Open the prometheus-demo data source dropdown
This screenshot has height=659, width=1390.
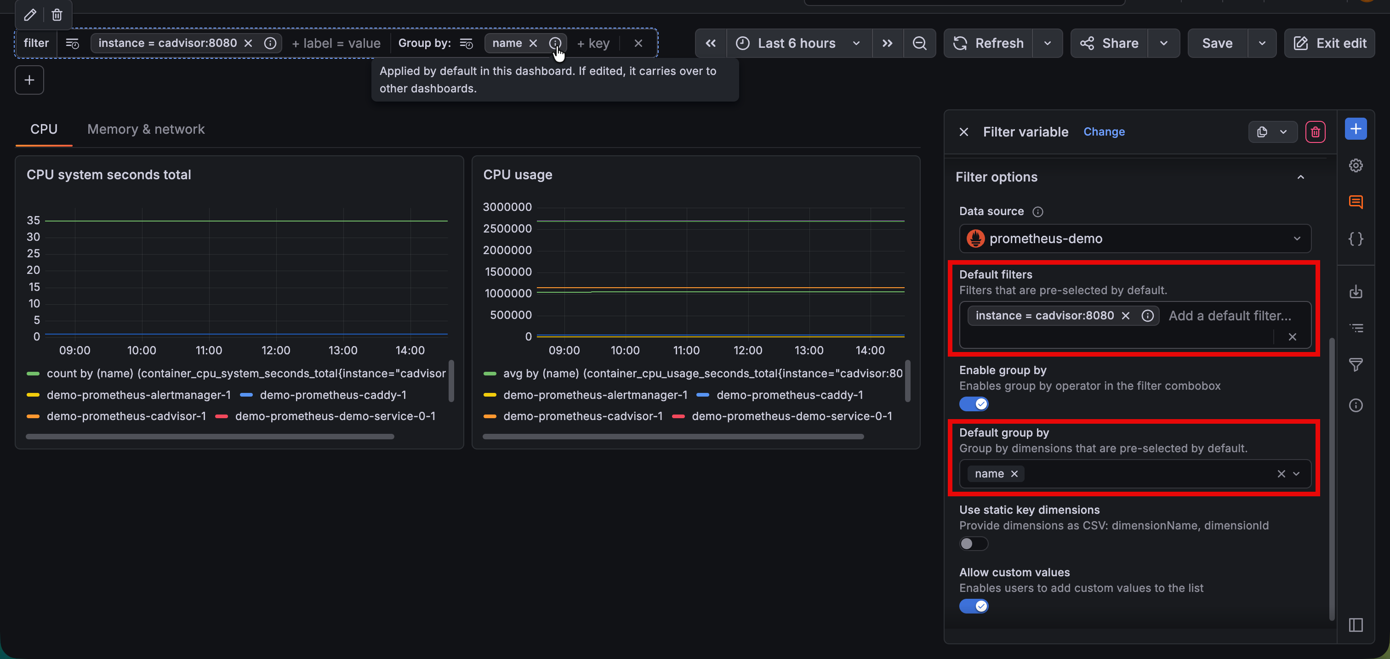pyautogui.click(x=1135, y=239)
